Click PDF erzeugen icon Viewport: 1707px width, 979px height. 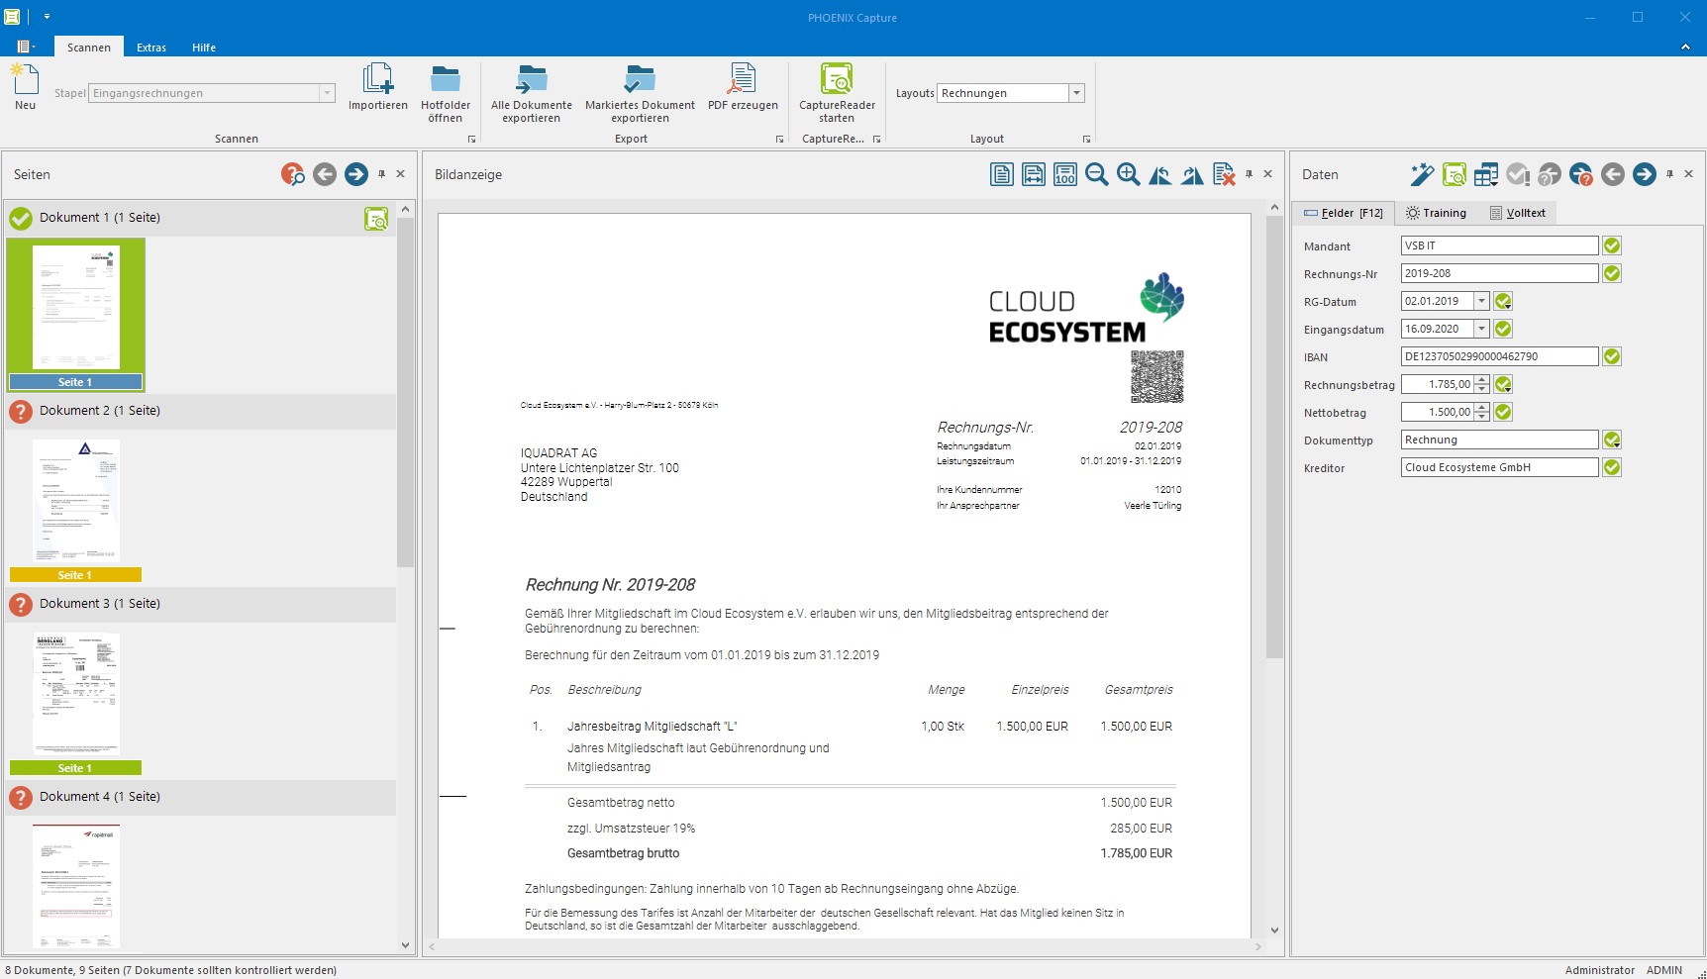pyautogui.click(x=743, y=78)
